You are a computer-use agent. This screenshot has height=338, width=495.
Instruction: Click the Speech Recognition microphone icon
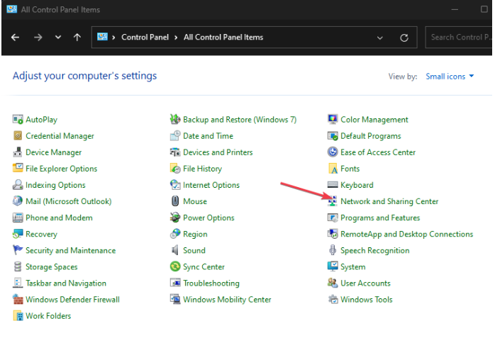[333, 251]
